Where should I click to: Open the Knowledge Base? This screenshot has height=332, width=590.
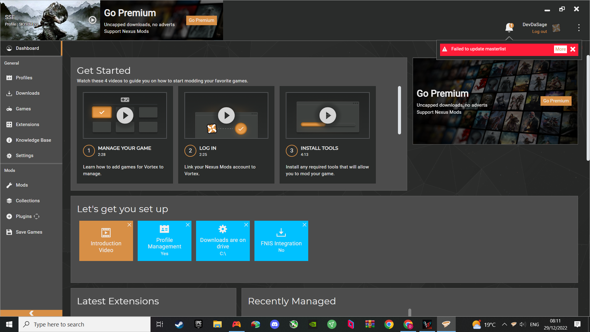click(x=33, y=140)
